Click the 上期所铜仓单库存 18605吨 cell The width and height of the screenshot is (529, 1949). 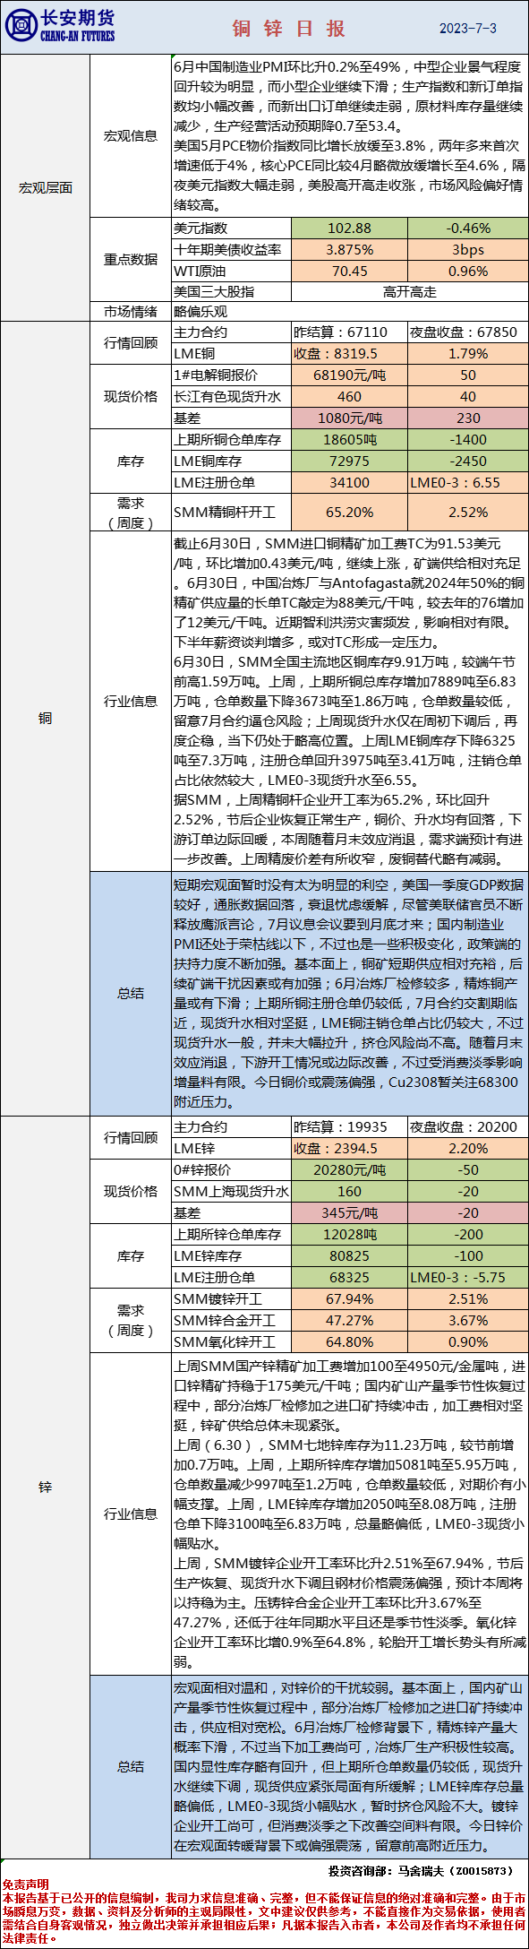349,440
